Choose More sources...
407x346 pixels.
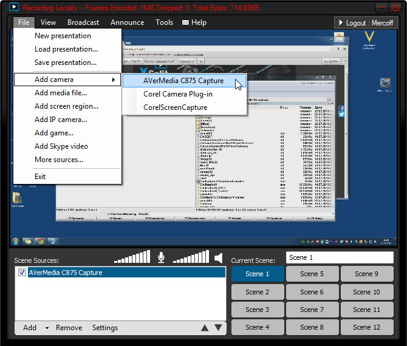(67, 160)
